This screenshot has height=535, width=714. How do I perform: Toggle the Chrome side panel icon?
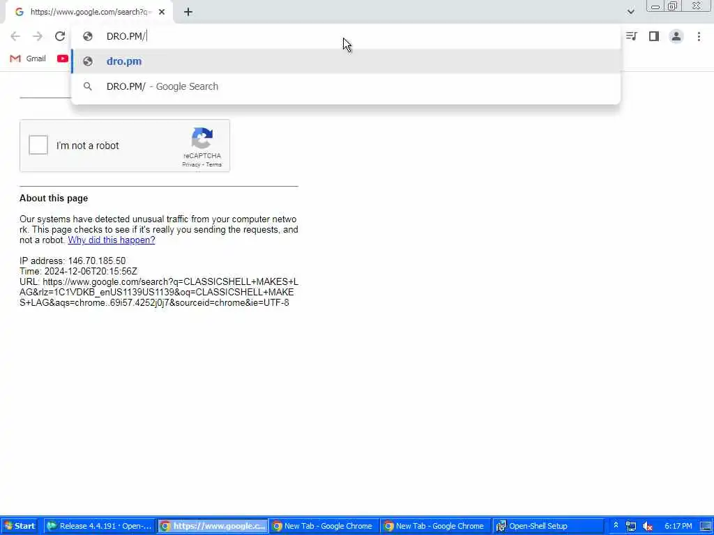[654, 36]
